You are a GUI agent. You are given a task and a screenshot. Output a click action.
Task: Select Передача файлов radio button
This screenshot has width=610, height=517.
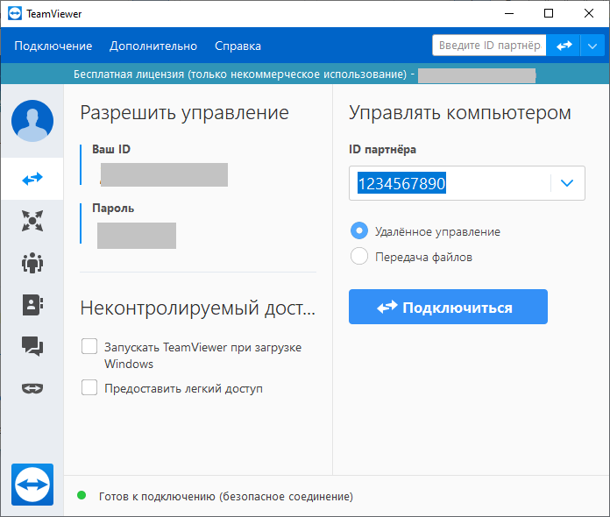pyautogui.click(x=359, y=256)
